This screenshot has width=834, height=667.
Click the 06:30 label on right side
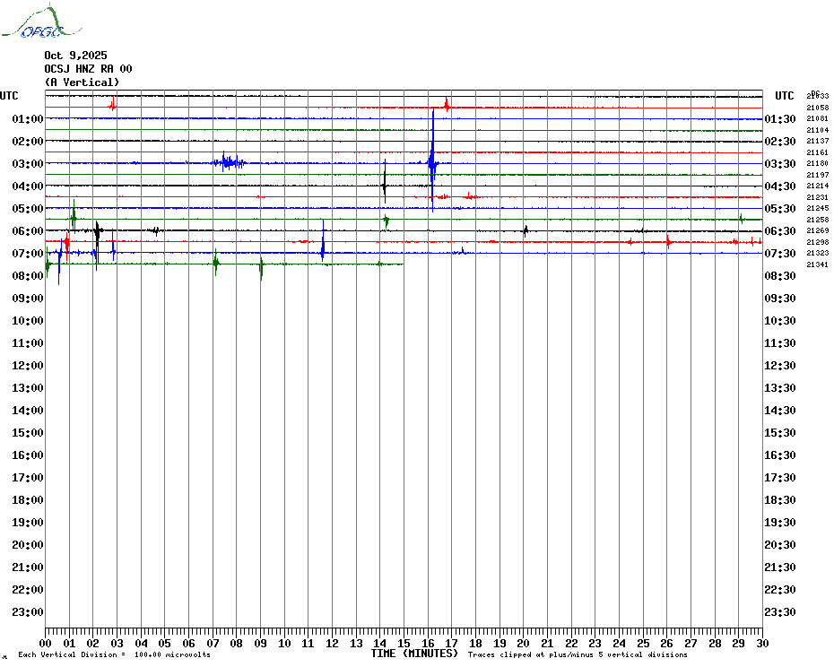tap(780, 230)
